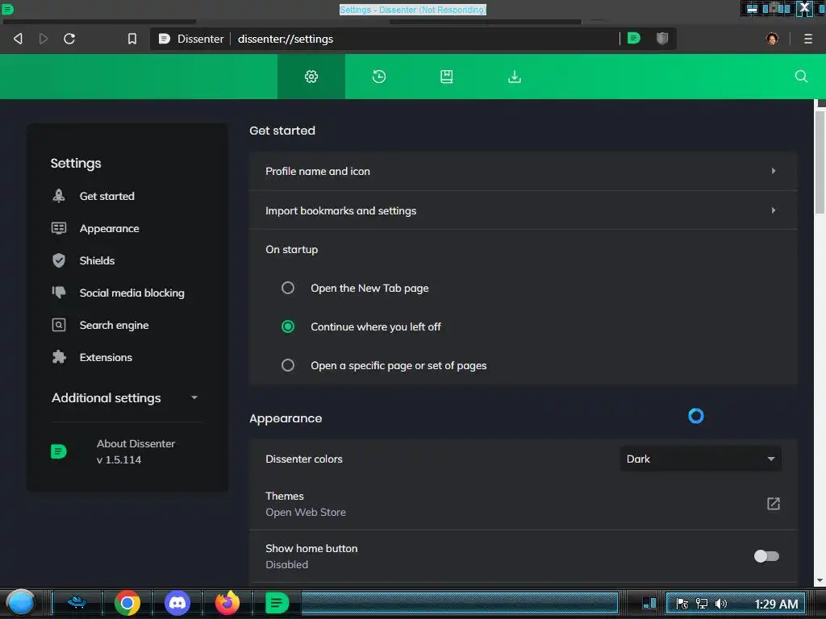Select Continue where you left off

(x=288, y=327)
